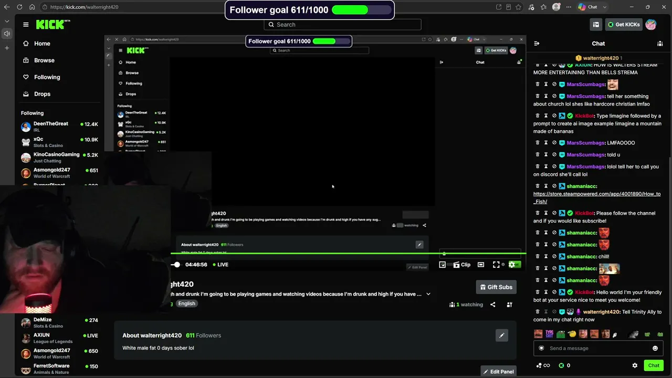The width and height of the screenshot is (672, 378).
Task: Click the 611 Followers count text
Action: click(x=204, y=335)
